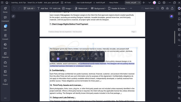This screenshot has height=102, width=181.
Task: Decrease text size with magnifier minus
Action: (x=101, y=54)
